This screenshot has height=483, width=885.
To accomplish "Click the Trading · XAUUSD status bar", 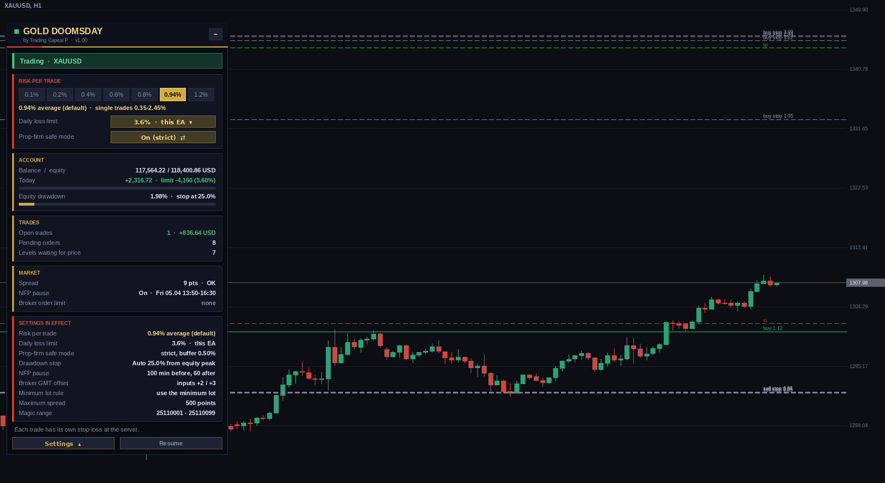I will 117,61.
